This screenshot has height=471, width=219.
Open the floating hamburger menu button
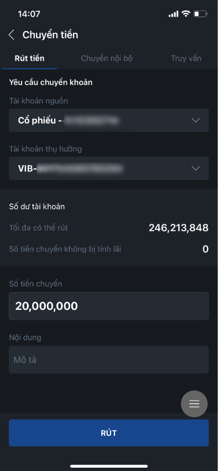coord(194,404)
